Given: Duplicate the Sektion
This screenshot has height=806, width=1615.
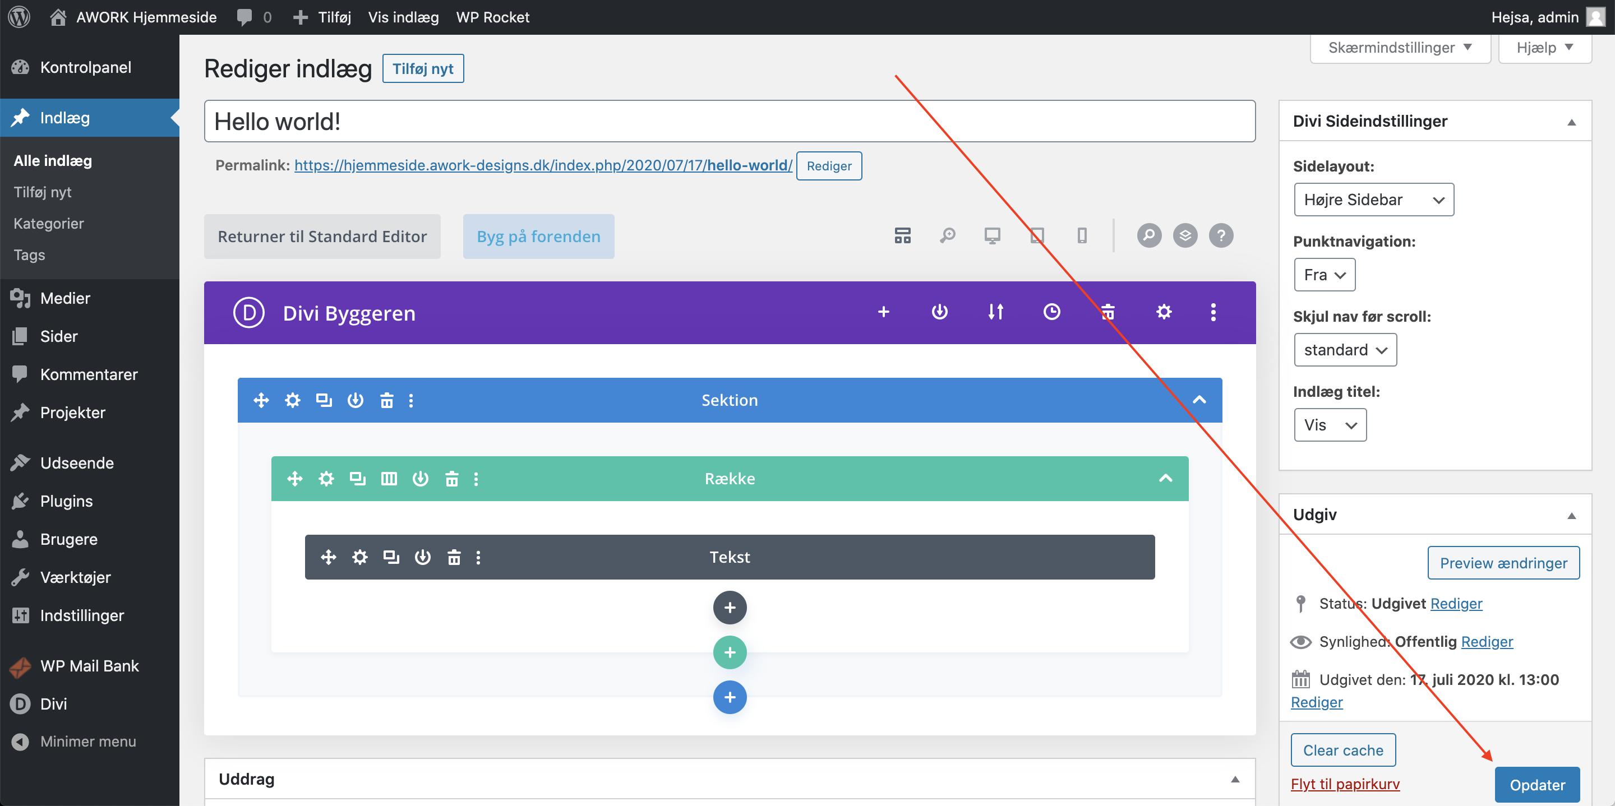Looking at the screenshot, I should click(324, 400).
